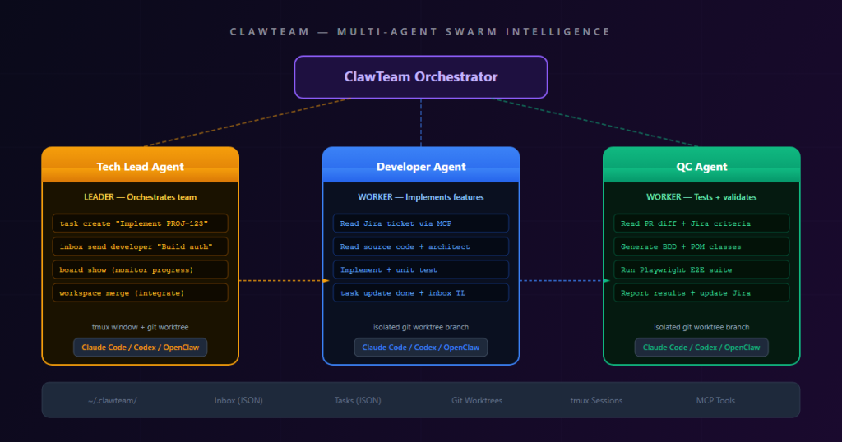842x442 pixels.
Task: Click 'tmux Sessions' in bottom bar
Action: (x=596, y=400)
